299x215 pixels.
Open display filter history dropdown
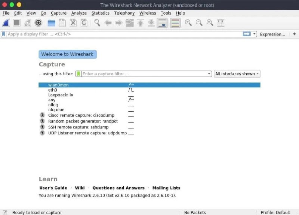pyautogui.click(x=254, y=34)
